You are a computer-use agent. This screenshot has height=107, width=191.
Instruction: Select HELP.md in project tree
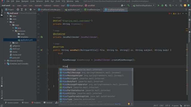(x=16, y=49)
